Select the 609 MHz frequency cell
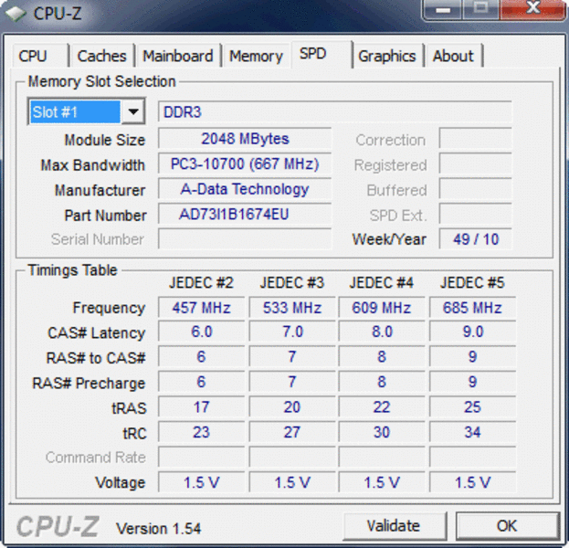569x548 pixels. [382, 308]
